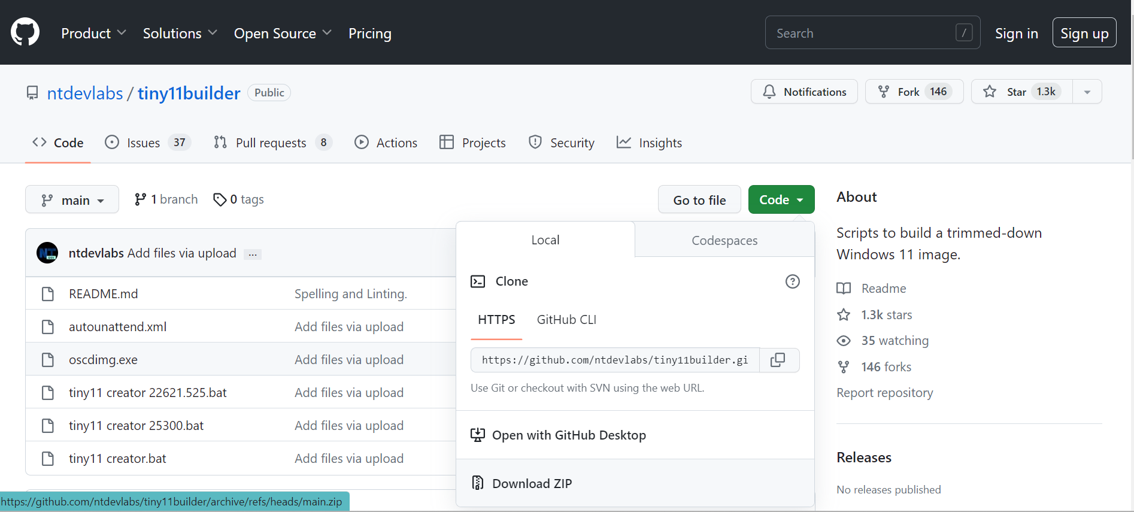1134x512 pixels.
Task: Click the help question-mark icon beside Clone
Action: pos(792,281)
